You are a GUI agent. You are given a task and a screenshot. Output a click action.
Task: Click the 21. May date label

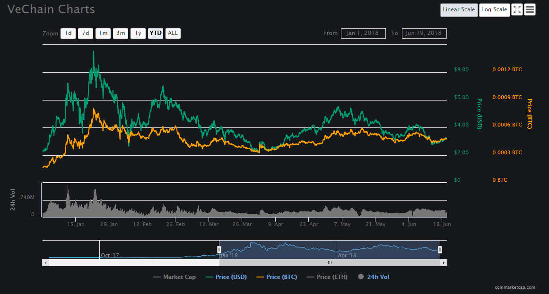[x=375, y=225]
